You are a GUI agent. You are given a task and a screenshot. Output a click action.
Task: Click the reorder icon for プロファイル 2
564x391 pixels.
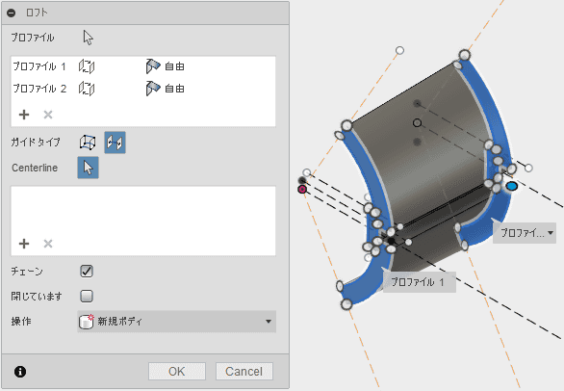(x=87, y=89)
